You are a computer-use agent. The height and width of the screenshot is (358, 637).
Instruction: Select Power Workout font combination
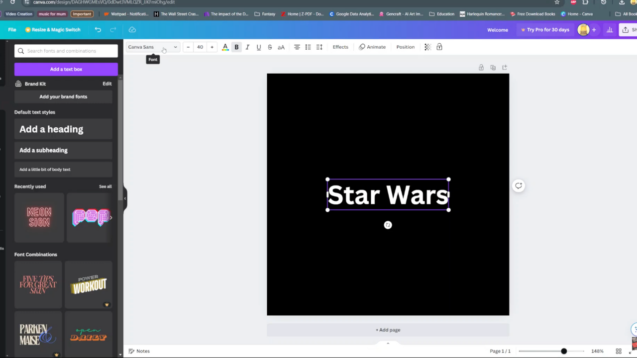pyautogui.click(x=89, y=285)
